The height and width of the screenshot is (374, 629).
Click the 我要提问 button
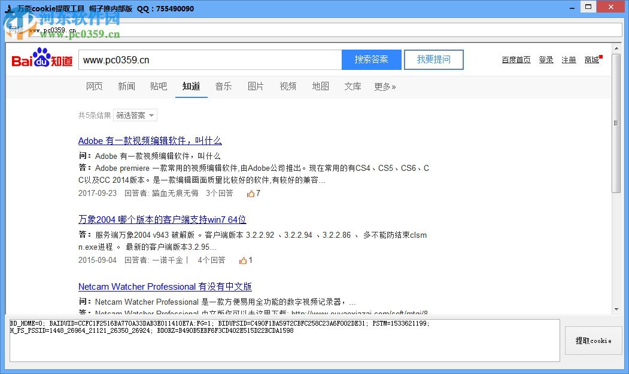(x=433, y=59)
